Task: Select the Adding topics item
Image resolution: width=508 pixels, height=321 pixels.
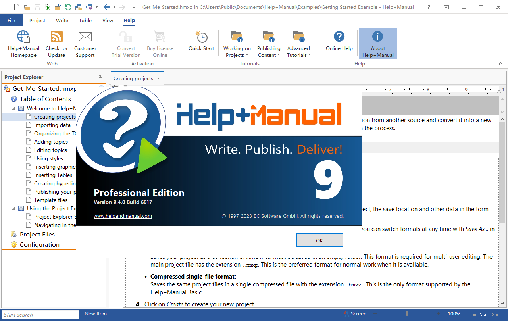Action: [x=51, y=142]
